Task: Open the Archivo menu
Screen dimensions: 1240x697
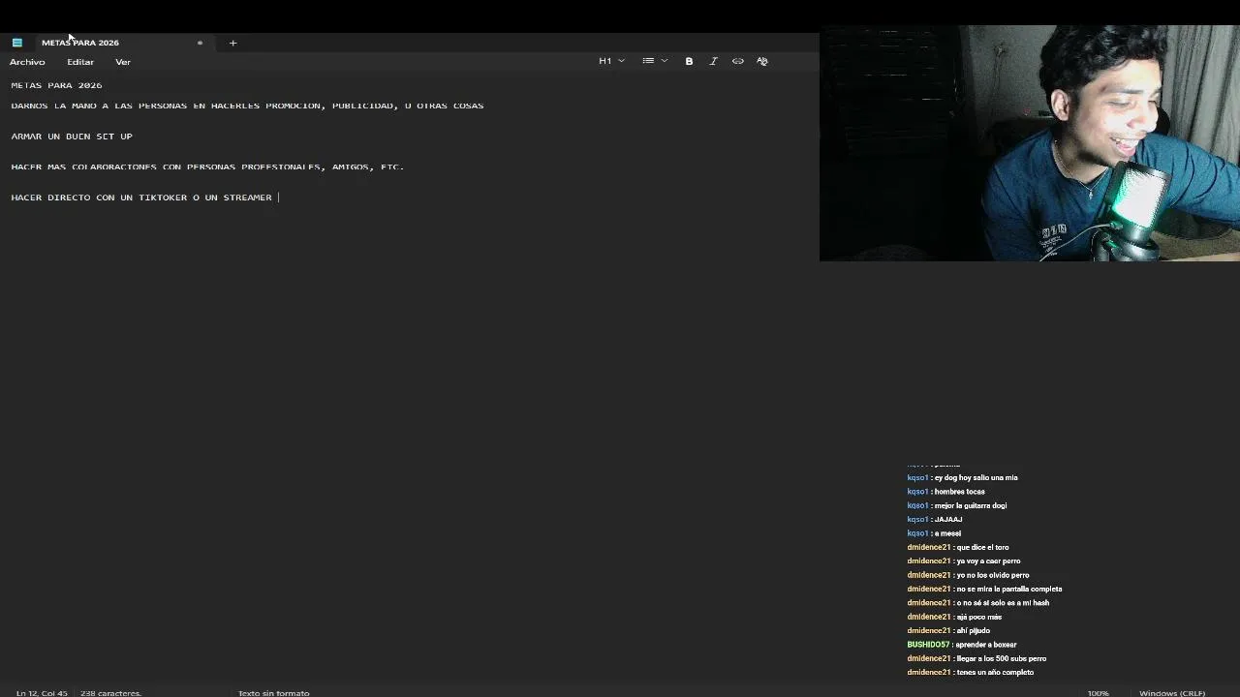Action: click(x=27, y=62)
